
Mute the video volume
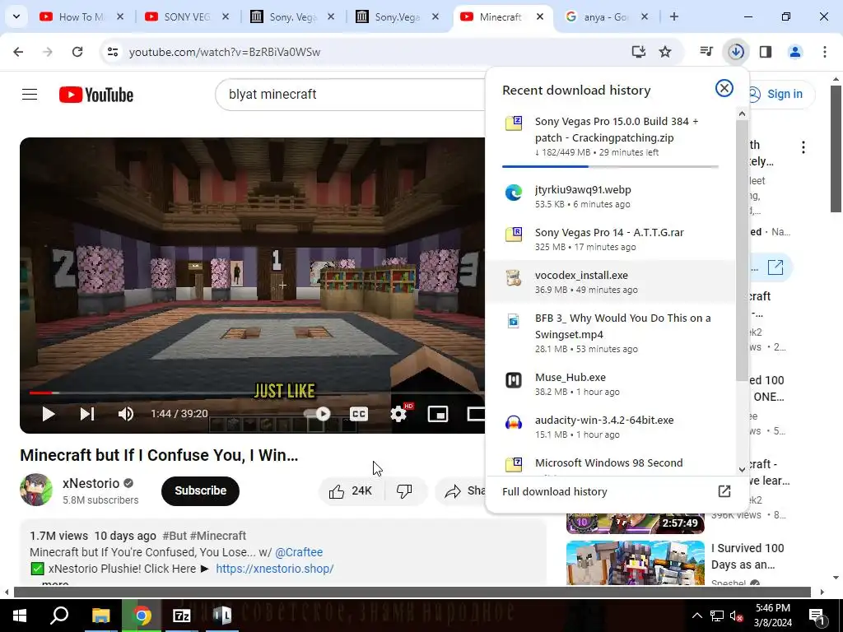tap(126, 414)
